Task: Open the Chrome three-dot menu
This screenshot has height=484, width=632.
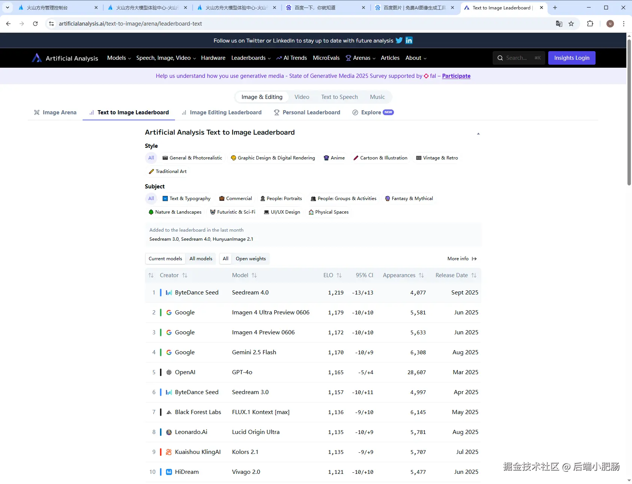Action: click(x=624, y=24)
